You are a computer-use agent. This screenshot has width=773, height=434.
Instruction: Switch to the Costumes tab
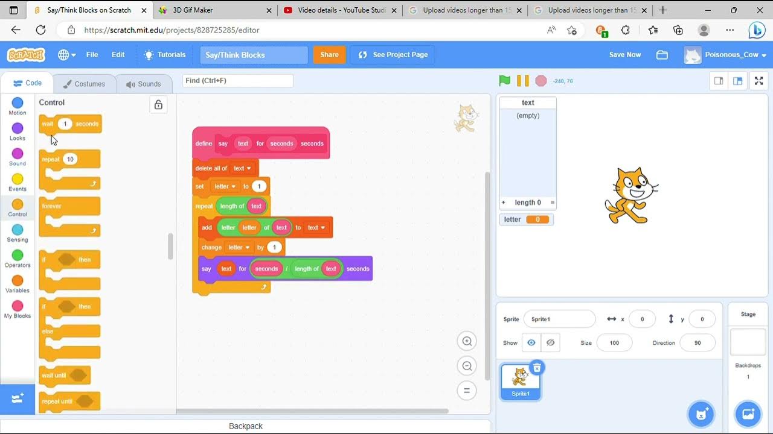pos(84,84)
